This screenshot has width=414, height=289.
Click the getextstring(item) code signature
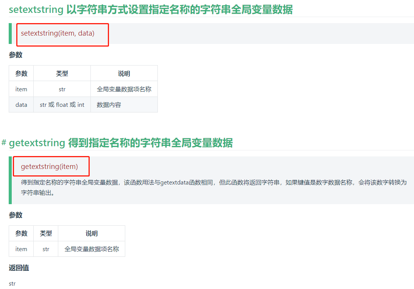click(49, 167)
